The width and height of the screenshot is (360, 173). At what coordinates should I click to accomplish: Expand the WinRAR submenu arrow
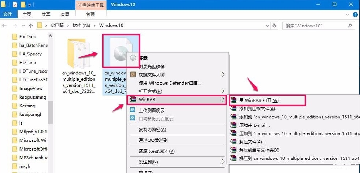point(223,99)
